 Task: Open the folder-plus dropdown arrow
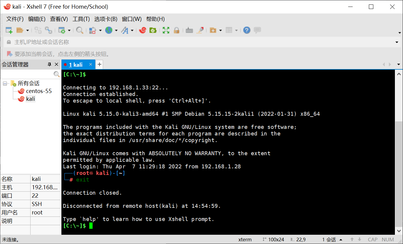(221, 30)
